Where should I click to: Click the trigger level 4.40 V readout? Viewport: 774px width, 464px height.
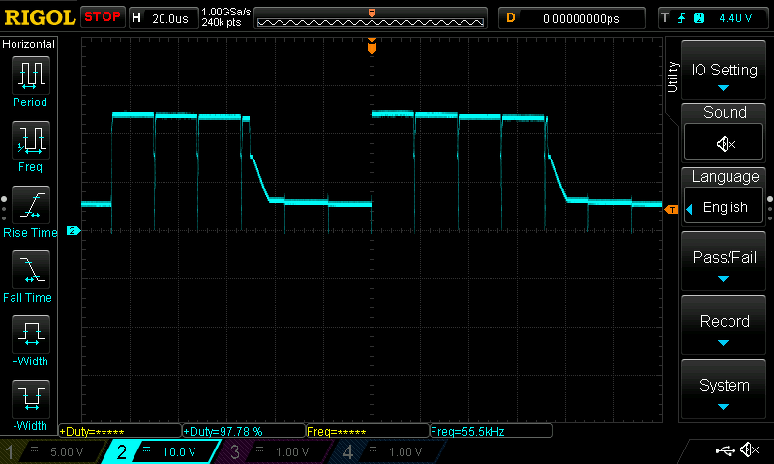click(735, 18)
